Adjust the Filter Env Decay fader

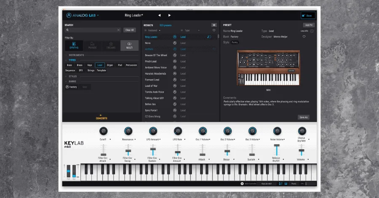click(x=128, y=150)
